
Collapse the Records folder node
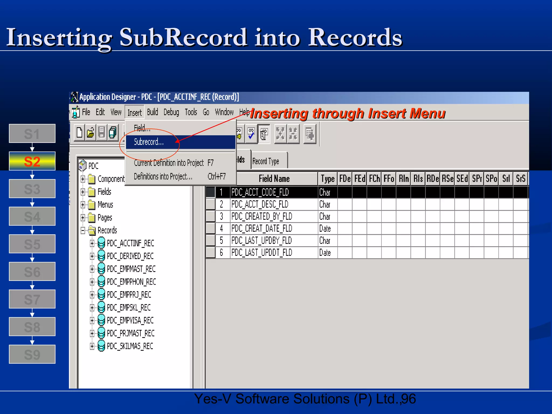83,230
